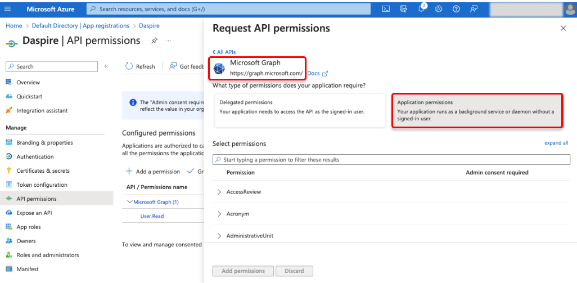The image size is (577, 283).
Task: Click the Daspire breadcrumb link
Action: pyautogui.click(x=149, y=26)
